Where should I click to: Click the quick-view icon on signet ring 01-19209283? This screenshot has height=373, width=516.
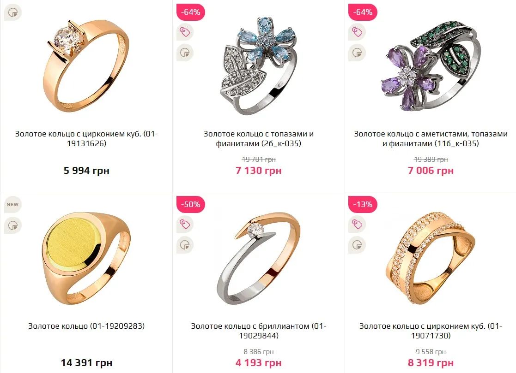point(13,225)
